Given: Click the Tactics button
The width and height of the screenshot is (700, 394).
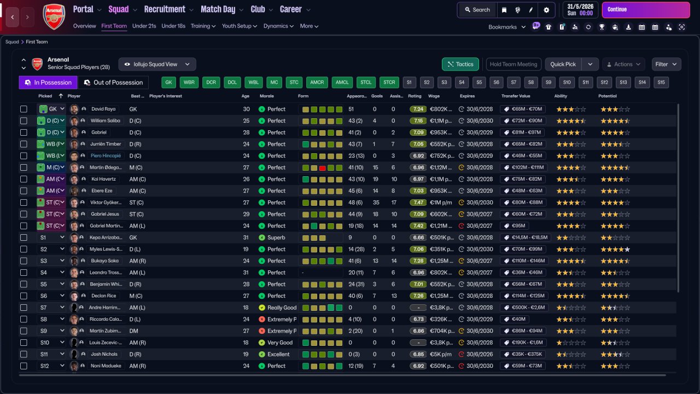Looking at the screenshot, I should [460, 64].
